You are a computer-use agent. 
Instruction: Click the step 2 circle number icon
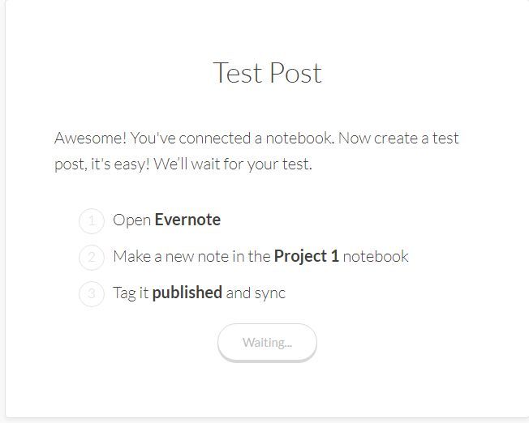point(92,258)
